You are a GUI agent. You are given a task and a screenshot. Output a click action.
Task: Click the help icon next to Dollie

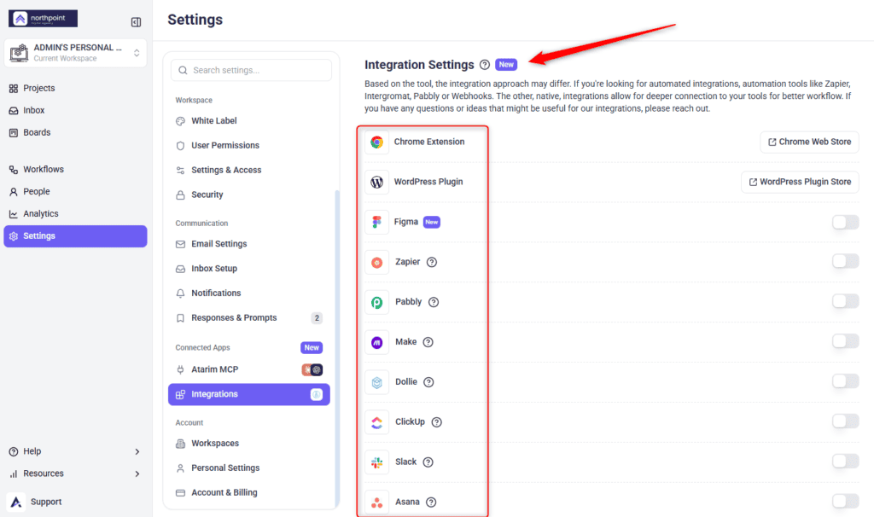click(x=428, y=383)
